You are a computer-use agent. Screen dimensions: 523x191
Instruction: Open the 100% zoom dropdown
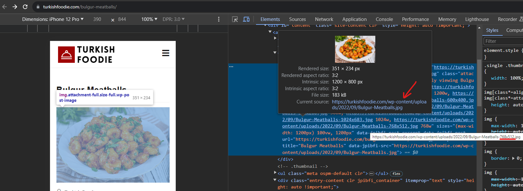149,19
